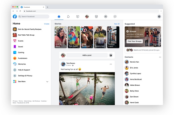Open Settings & Privacy in sidebar

point(25,76)
